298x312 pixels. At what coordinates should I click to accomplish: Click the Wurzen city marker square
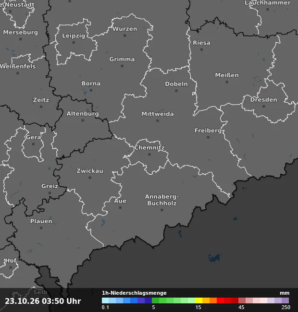coord(125,36)
